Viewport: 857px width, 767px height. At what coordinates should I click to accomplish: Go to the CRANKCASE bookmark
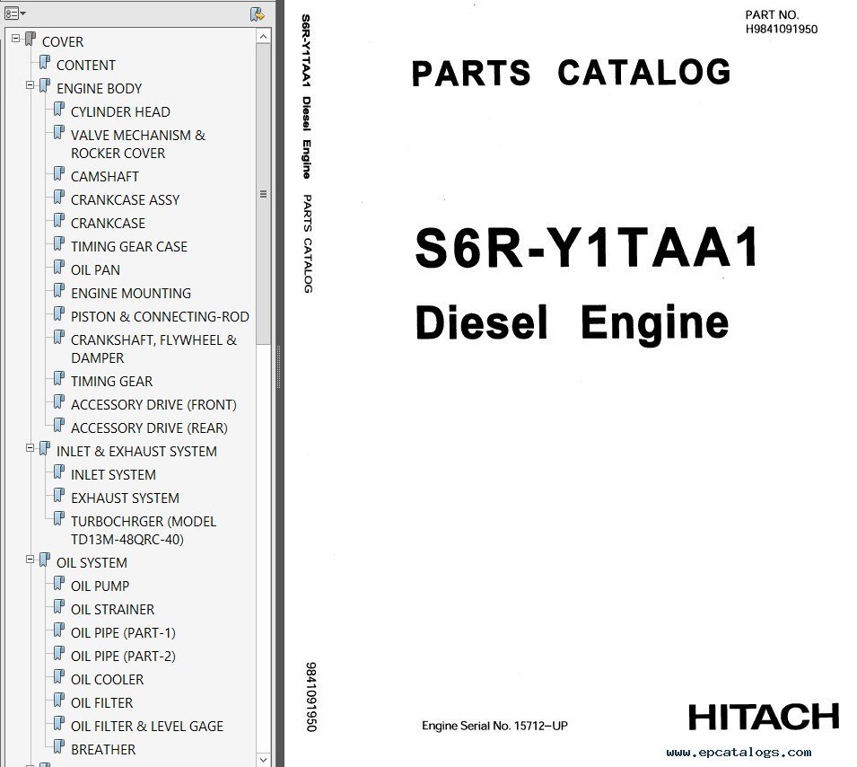(x=108, y=224)
